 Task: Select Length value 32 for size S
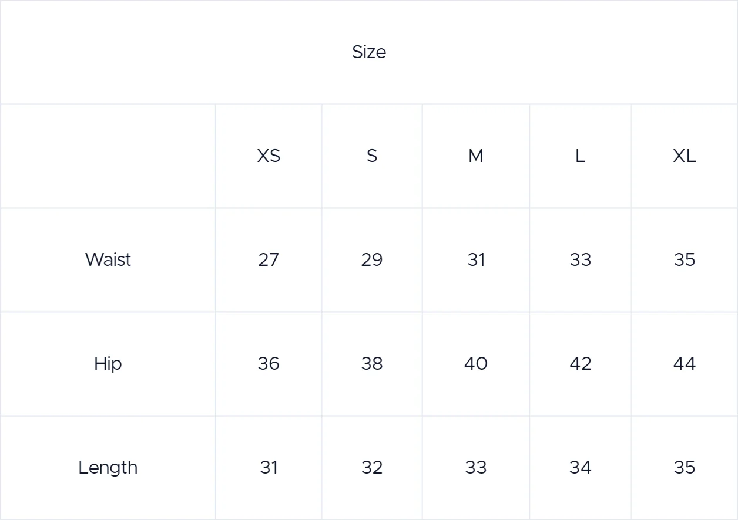(372, 468)
